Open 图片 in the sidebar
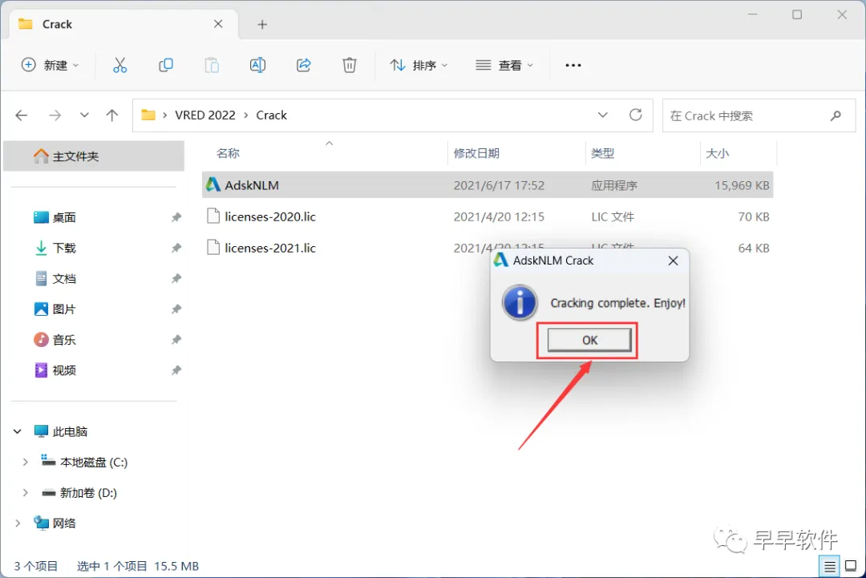The width and height of the screenshot is (866, 578). tap(64, 309)
